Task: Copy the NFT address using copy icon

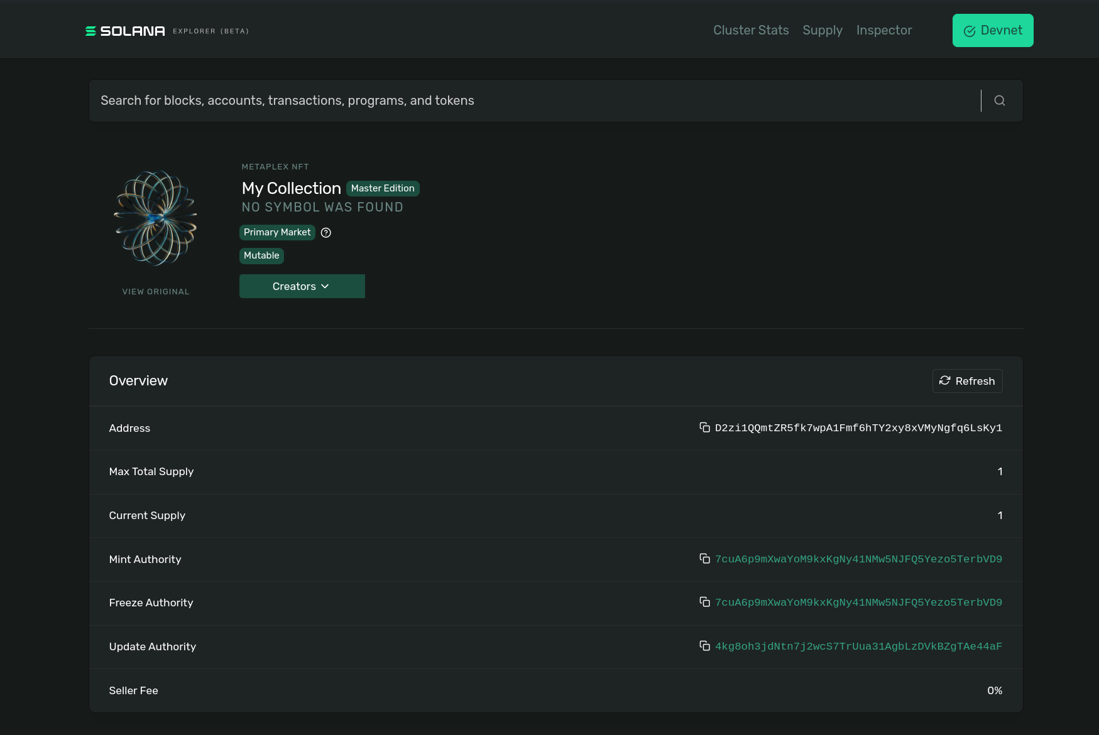Action: click(x=704, y=427)
